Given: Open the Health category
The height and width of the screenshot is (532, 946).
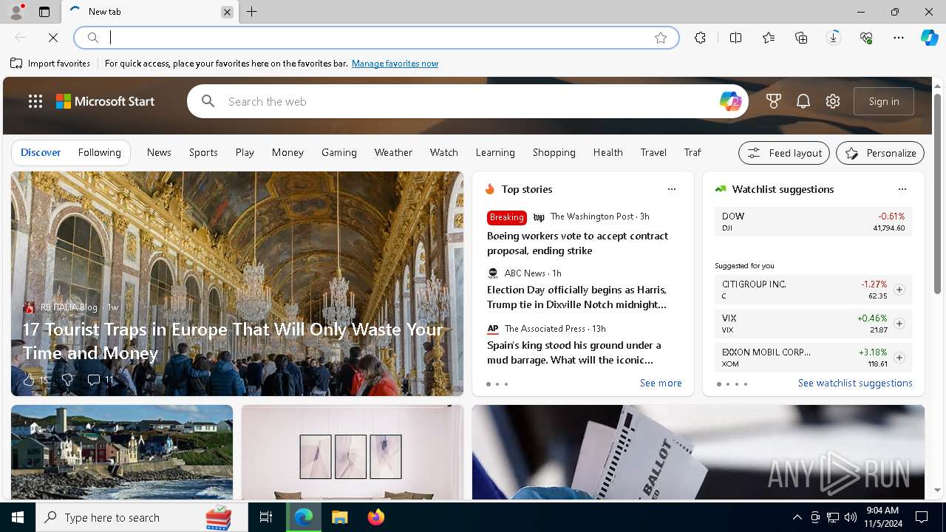Looking at the screenshot, I should [x=608, y=152].
